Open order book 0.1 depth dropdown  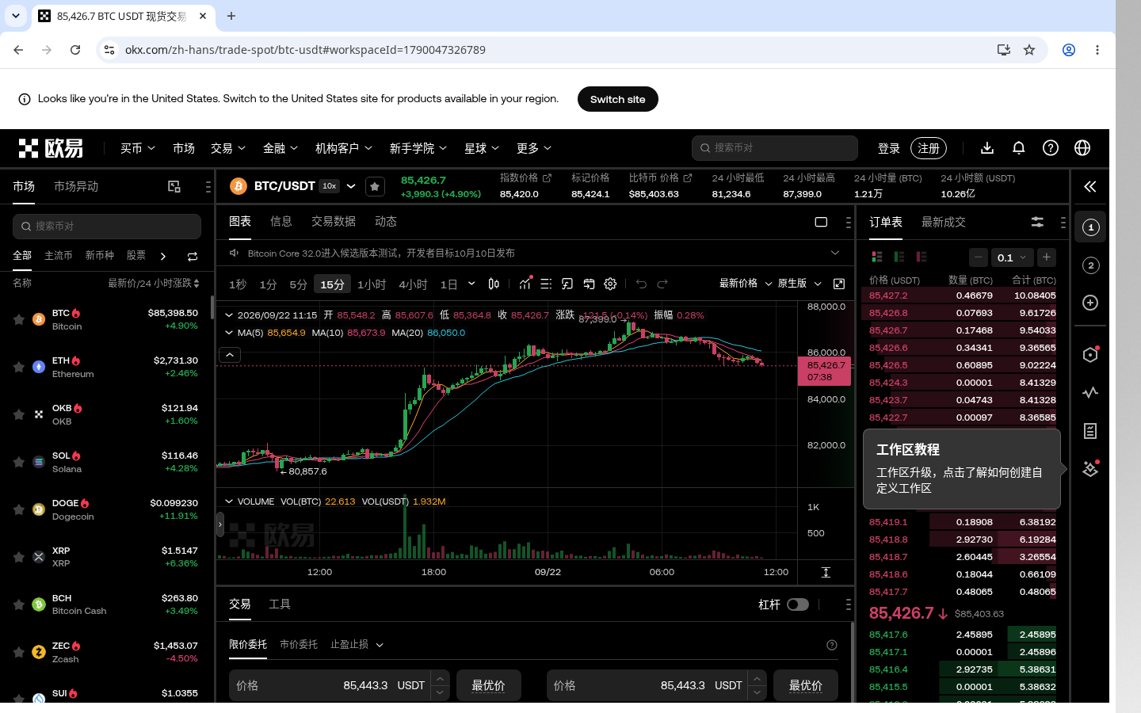[1013, 257]
